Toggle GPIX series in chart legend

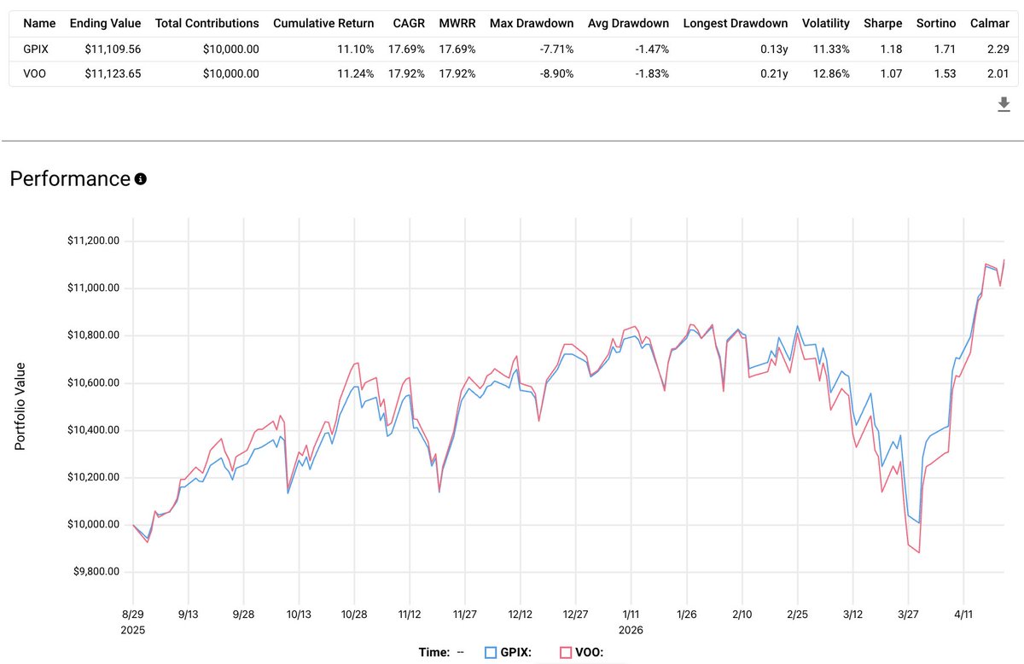click(x=507, y=653)
